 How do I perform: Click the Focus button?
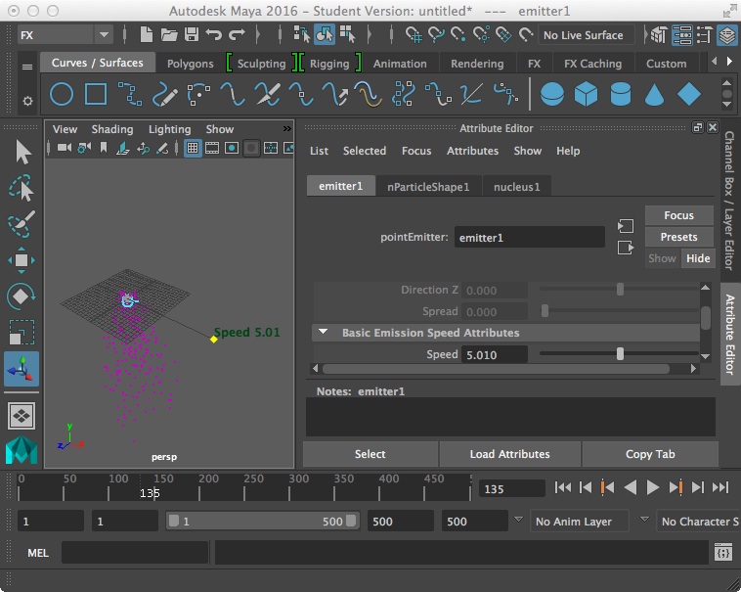[x=678, y=215]
